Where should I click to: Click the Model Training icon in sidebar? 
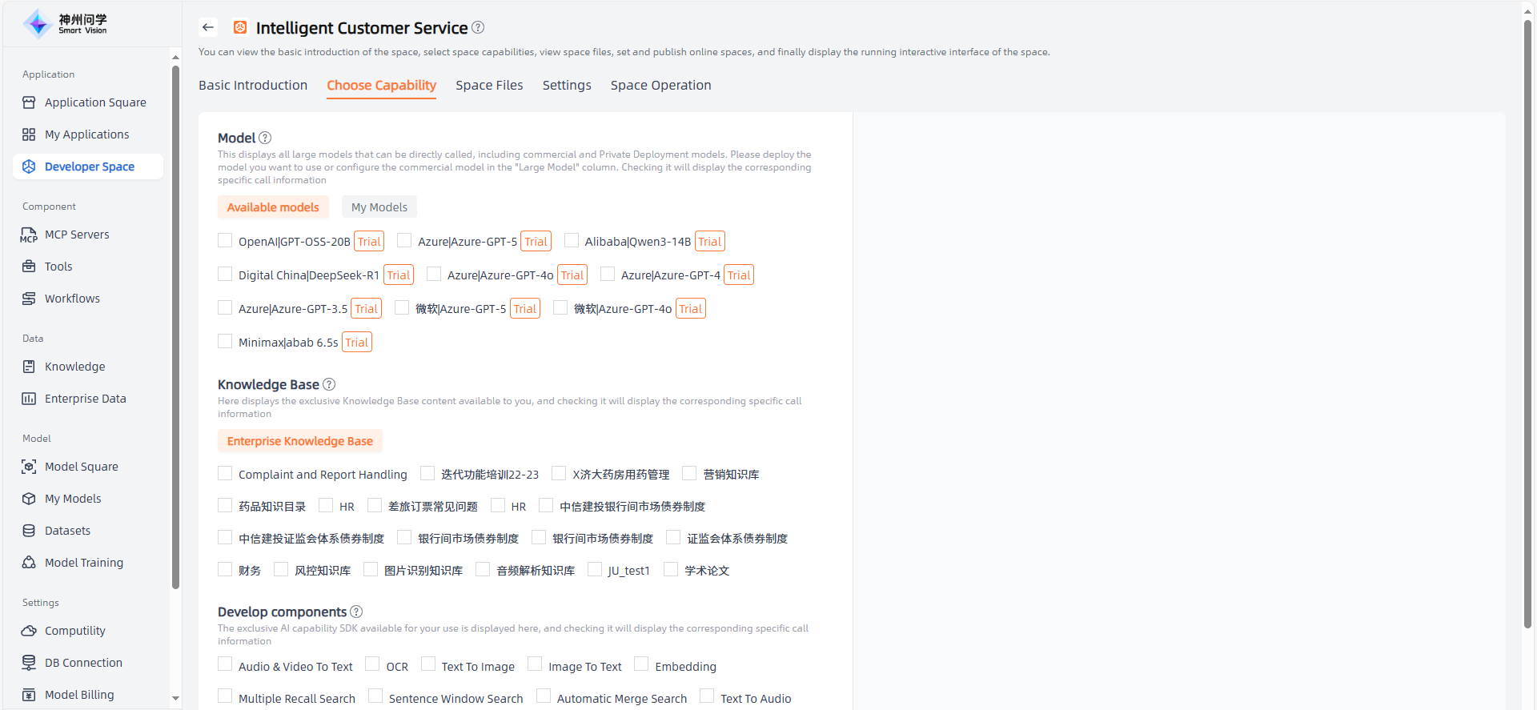tap(29, 563)
